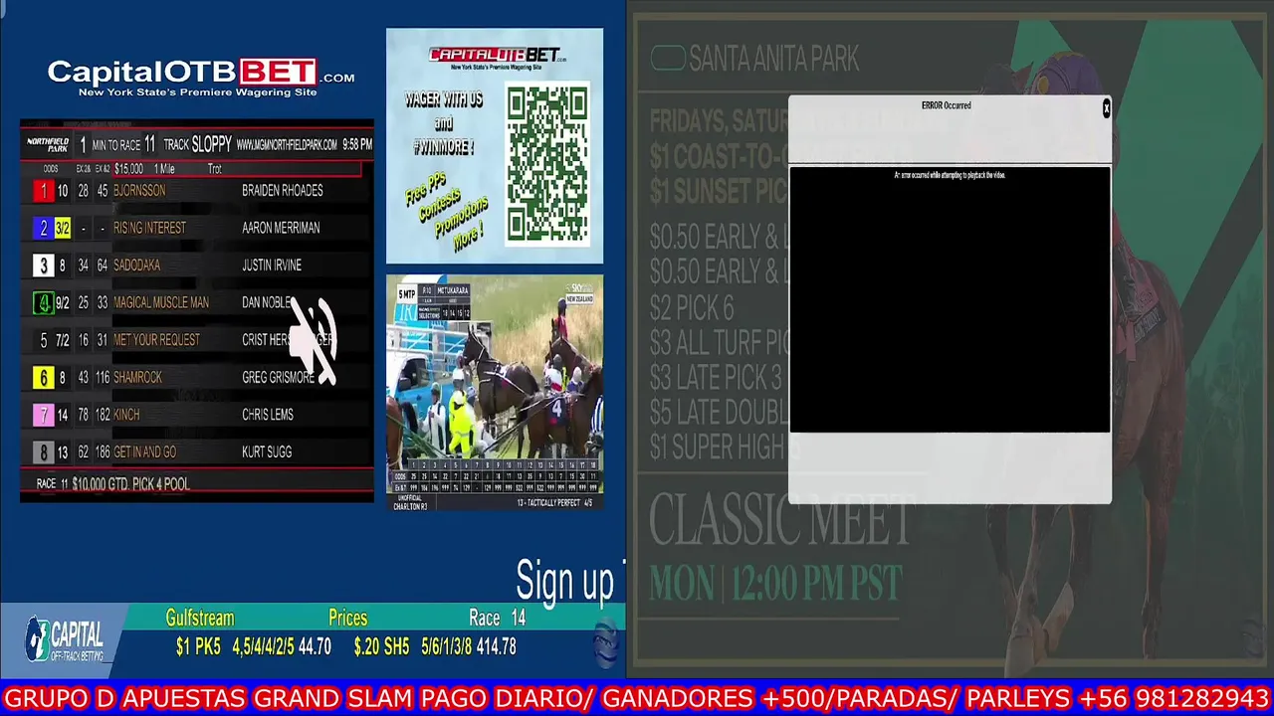Click the Northfield Park logo on odds board

(48, 144)
